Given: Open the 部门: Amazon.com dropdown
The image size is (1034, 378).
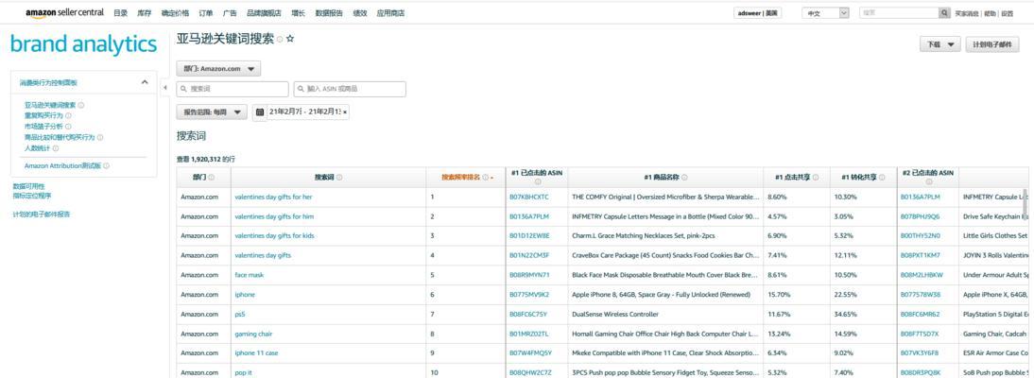Looking at the screenshot, I should [x=218, y=69].
